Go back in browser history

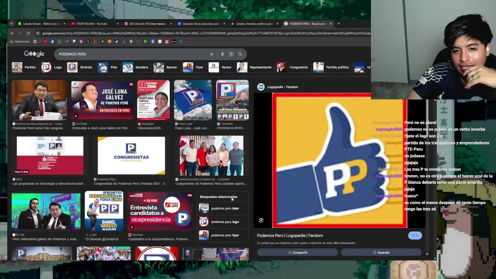coord(12,33)
